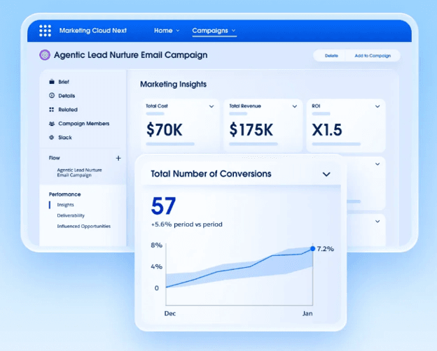Screen dimensions: 437x351
Task: Open the Brief section
Action: coord(64,82)
